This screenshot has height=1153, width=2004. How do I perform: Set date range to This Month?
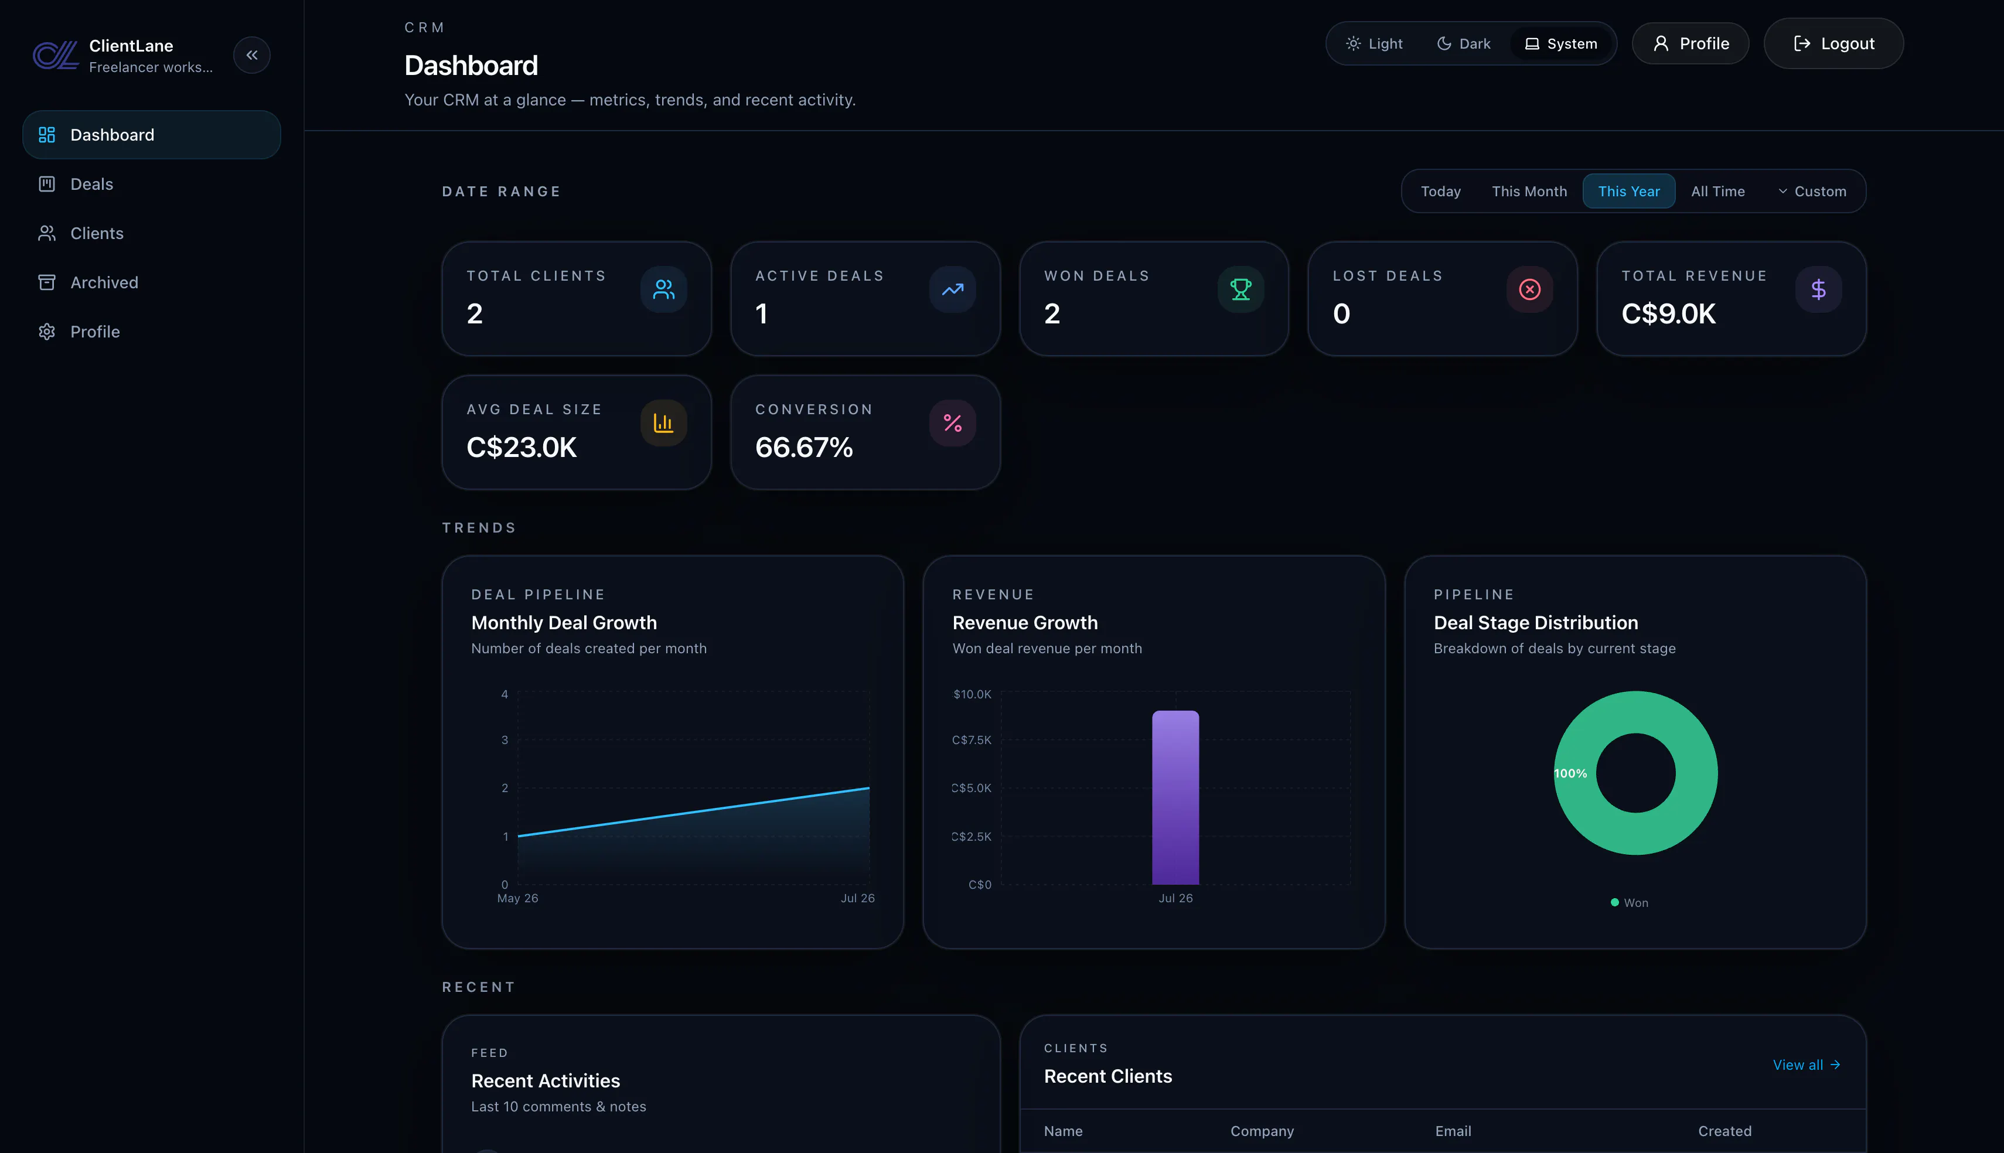(1529, 191)
